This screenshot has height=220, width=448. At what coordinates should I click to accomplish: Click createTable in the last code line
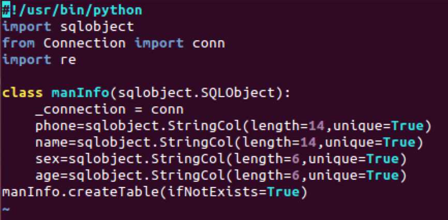tap(109, 192)
